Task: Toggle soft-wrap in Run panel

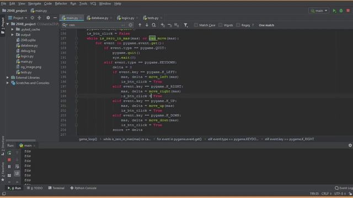Action: (x=17, y=167)
